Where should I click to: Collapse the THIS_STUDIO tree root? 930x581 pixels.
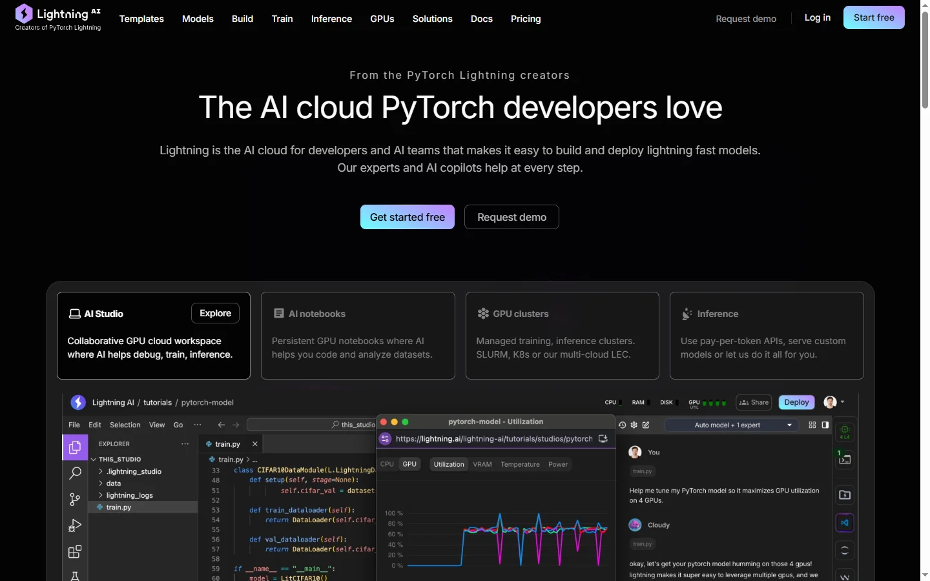click(x=94, y=460)
